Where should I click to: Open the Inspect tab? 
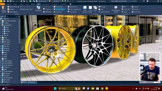tap(21, 4)
